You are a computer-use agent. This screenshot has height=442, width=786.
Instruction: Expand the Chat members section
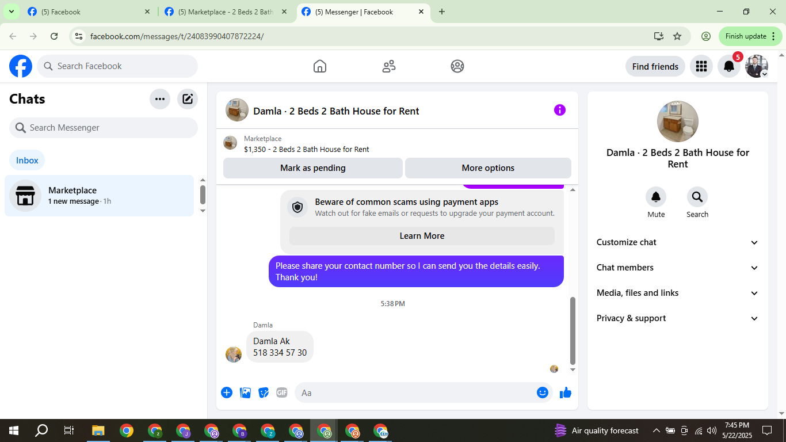tap(678, 268)
